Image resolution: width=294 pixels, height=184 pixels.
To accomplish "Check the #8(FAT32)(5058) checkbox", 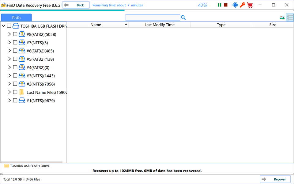I will coord(15,34).
